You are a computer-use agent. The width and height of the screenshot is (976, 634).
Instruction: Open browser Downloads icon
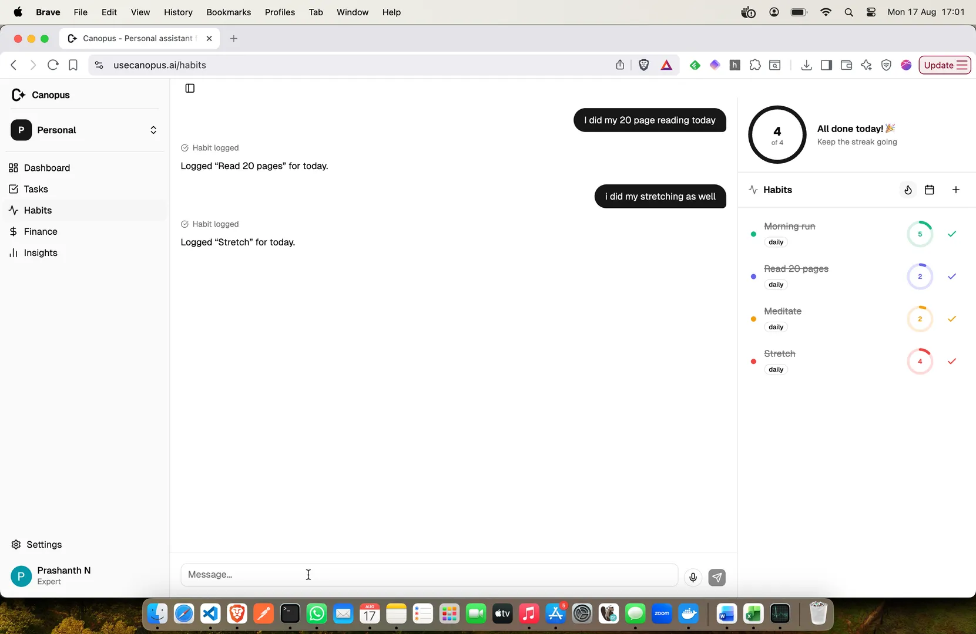coord(807,65)
